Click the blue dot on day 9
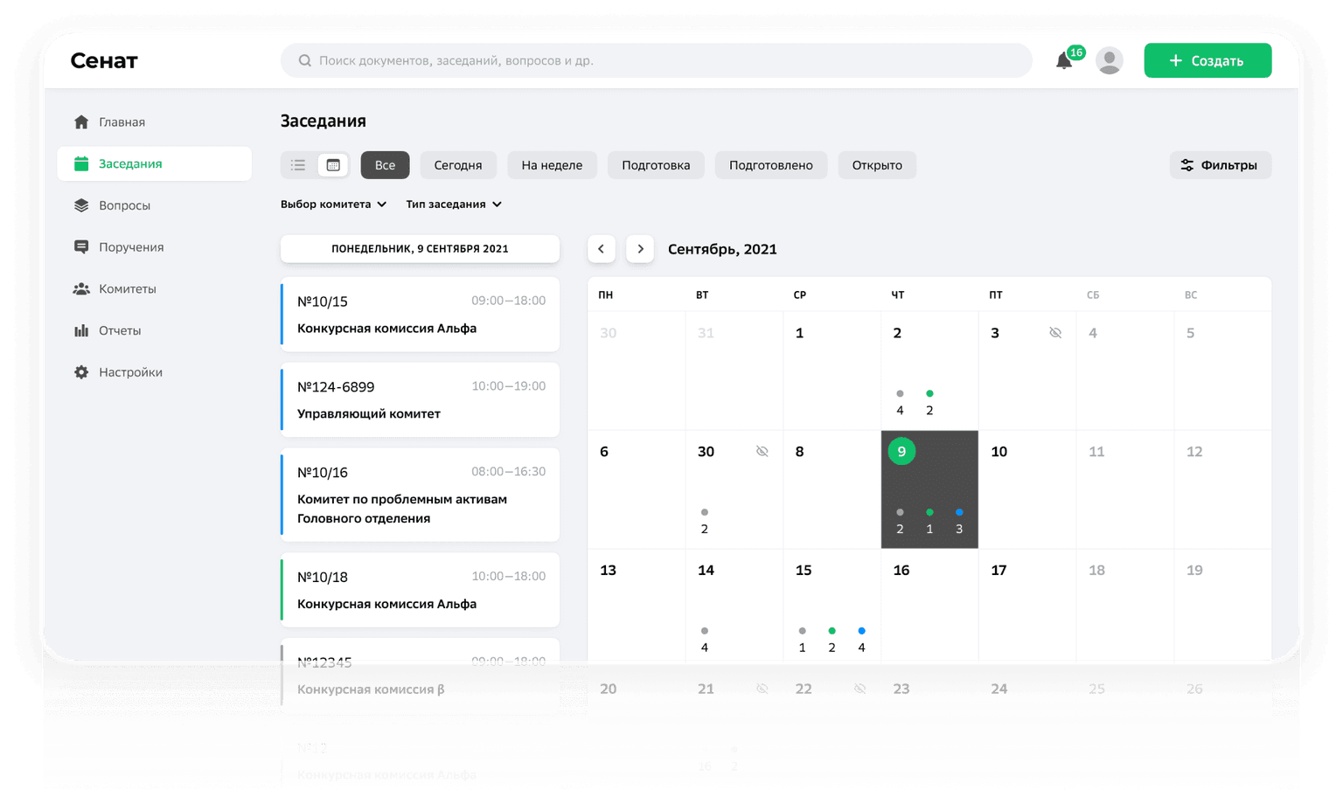The width and height of the screenshot is (1343, 790). point(959,512)
